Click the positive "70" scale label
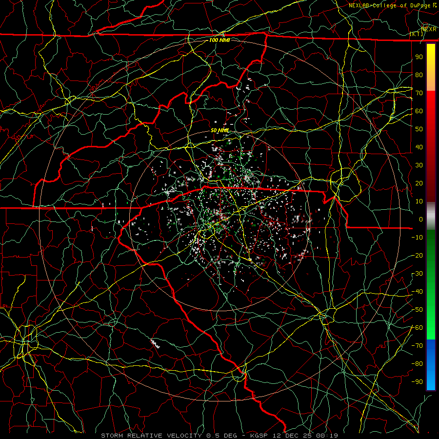The width and height of the screenshot is (439, 439). [x=419, y=93]
